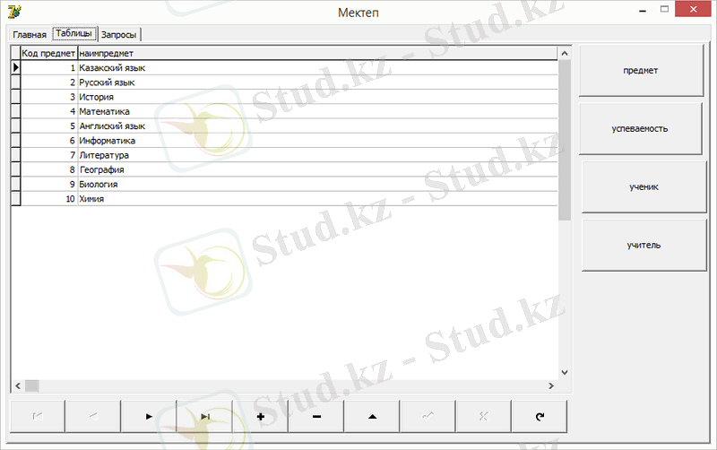The image size is (717, 450).
Task: Select the Информатика cell
Action: pyautogui.click(x=318, y=141)
